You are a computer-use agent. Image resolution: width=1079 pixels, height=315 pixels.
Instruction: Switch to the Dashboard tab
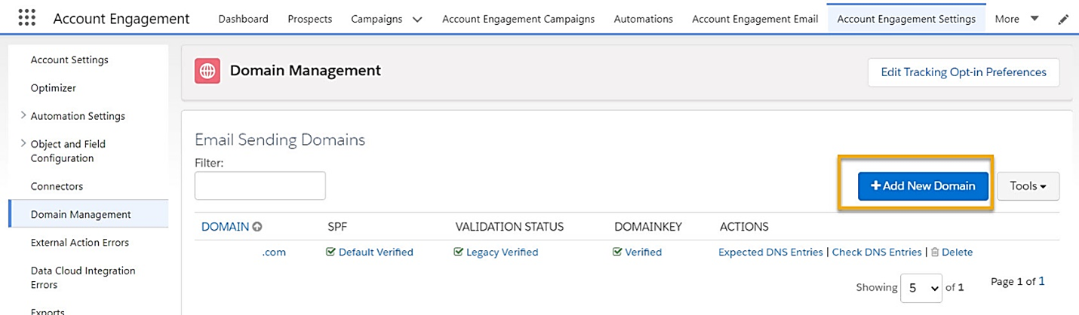click(243, 19)
